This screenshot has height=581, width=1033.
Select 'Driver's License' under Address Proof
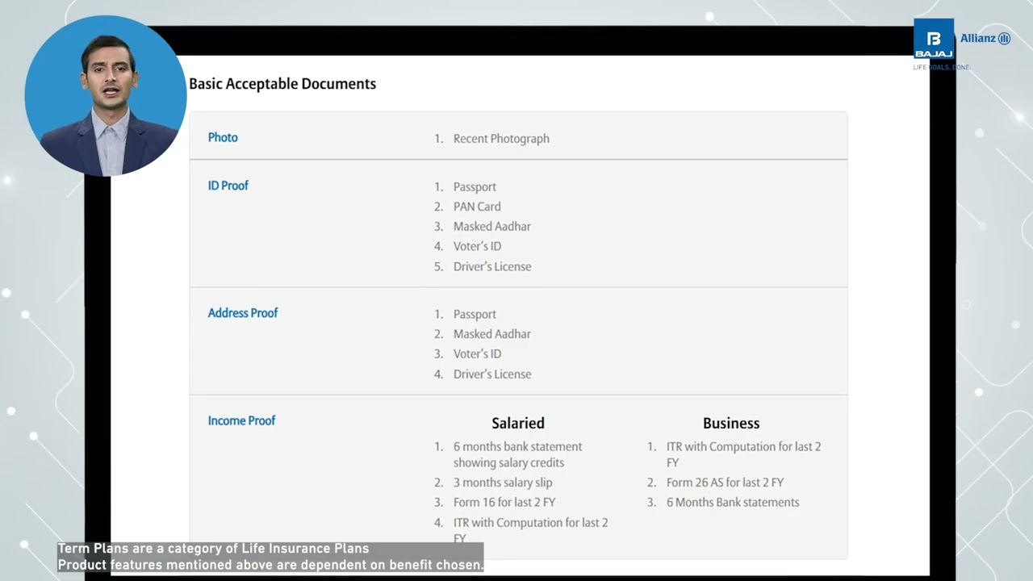tap(492, 374)
